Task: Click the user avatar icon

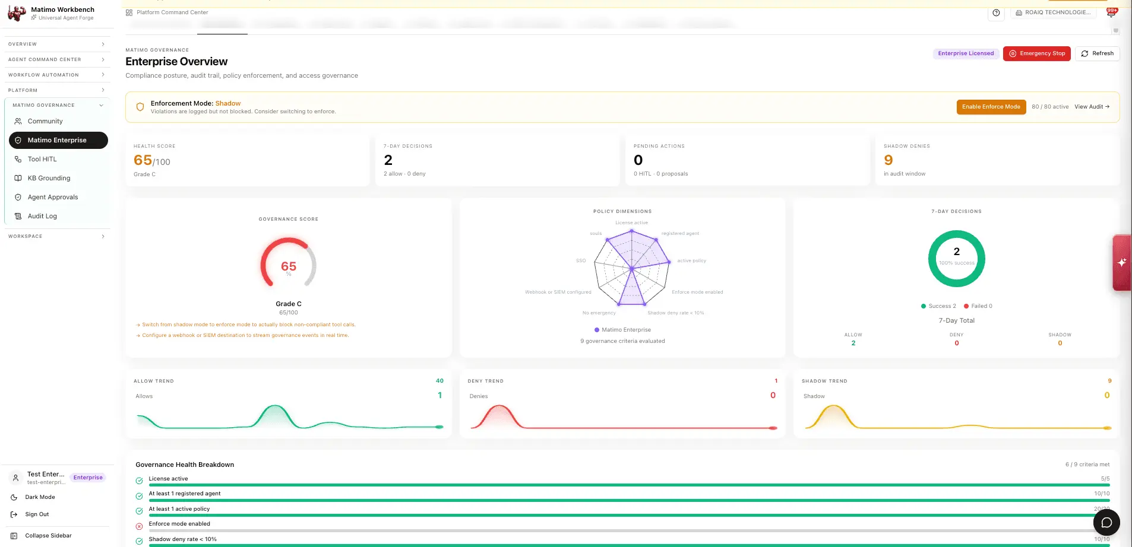Action: tap(16, 478)
